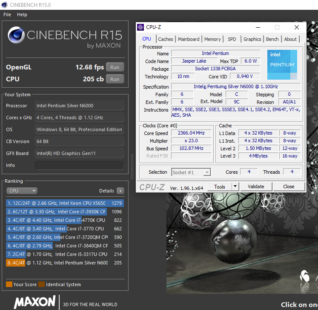This screenshot has width=318, height=310.
Task: Click the CPU-Z window title icon
Action: pos(140,27)
